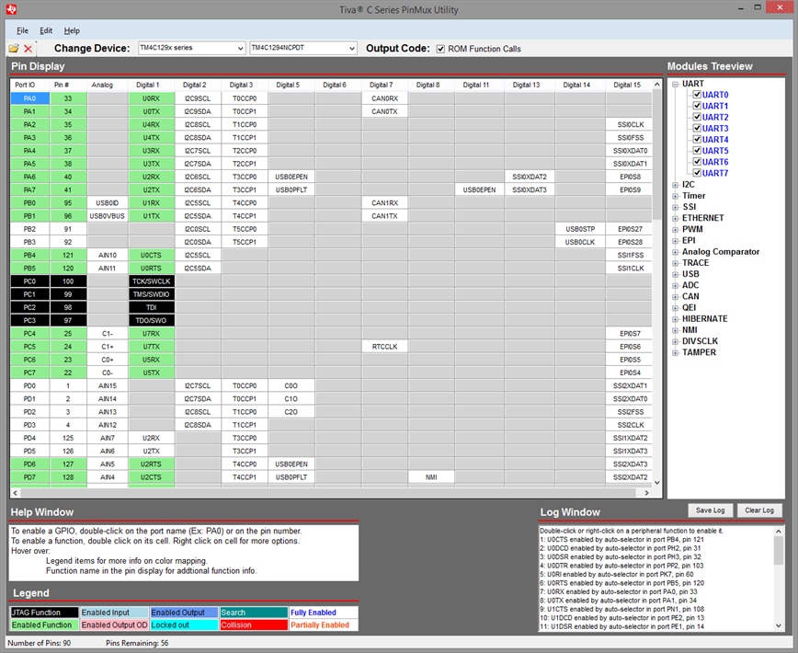This screenshot has width=798, height=653.
Task: Toggle the ROM Function Calls checkbox
Action: pos(440,49)
